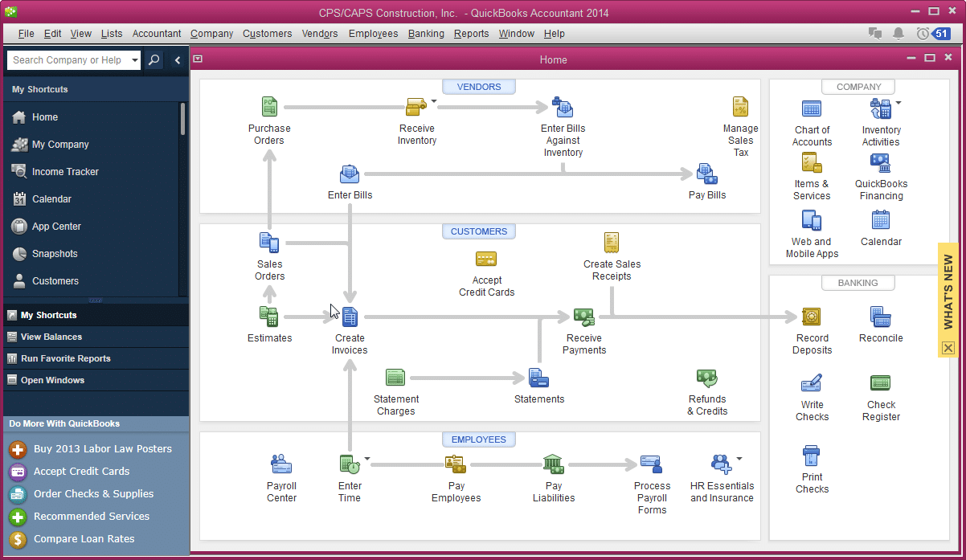Open Web and Mobile Apps icon
This screenshot has width=966, height=560.
812,220
